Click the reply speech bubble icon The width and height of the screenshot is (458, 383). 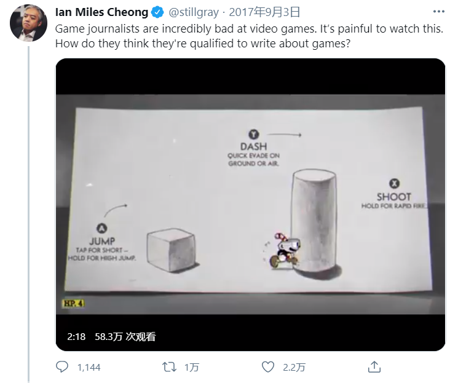(62, 367)
